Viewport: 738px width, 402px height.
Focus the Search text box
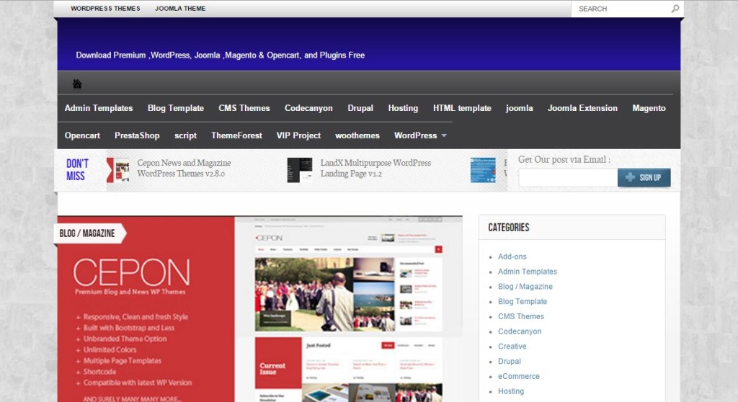click(x=621, y=9)
